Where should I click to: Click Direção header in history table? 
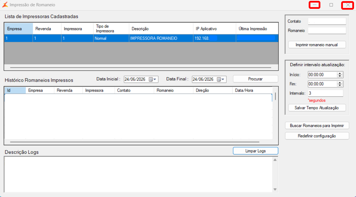(213, 90)
